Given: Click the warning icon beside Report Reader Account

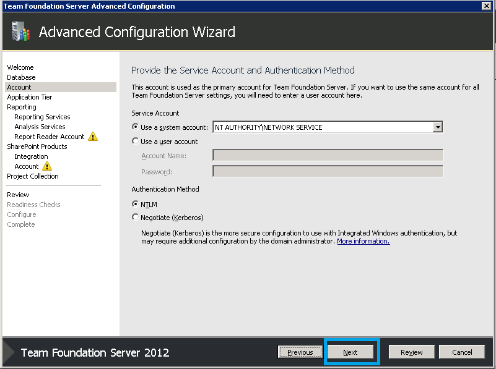Looking at the screenshot, I should coord(93,137).
